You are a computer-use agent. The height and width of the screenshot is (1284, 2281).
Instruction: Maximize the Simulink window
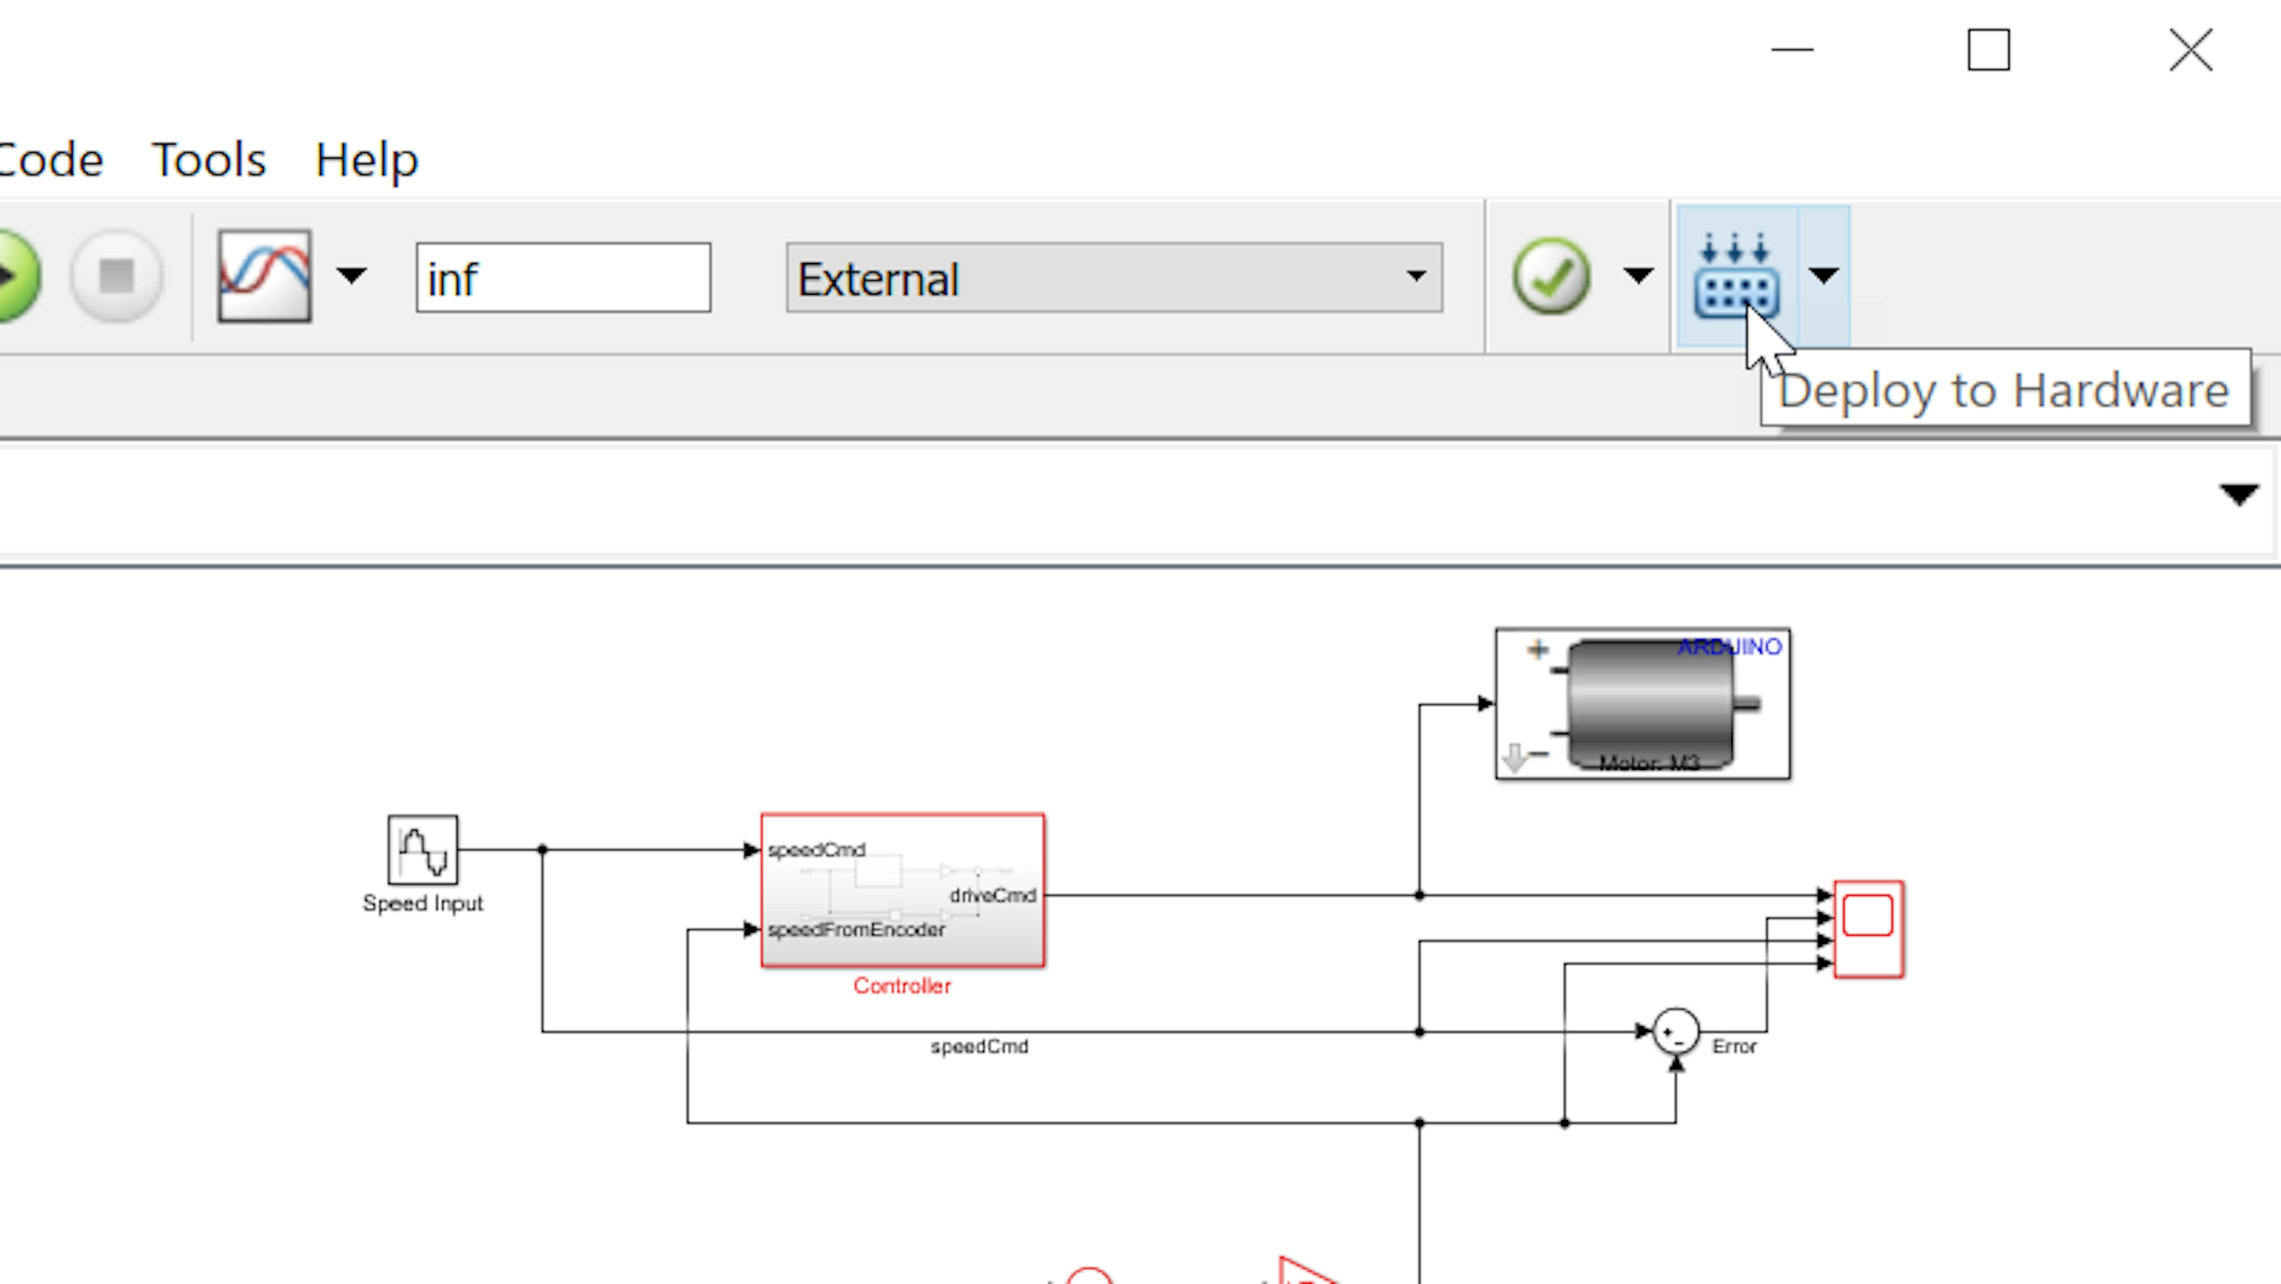(x=1989, y=49)
